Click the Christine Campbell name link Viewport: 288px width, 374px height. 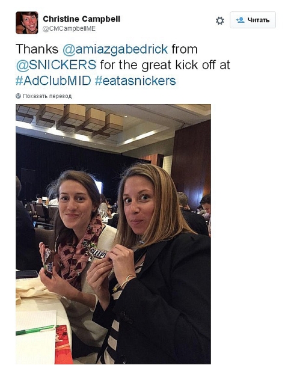pos(82,19)
